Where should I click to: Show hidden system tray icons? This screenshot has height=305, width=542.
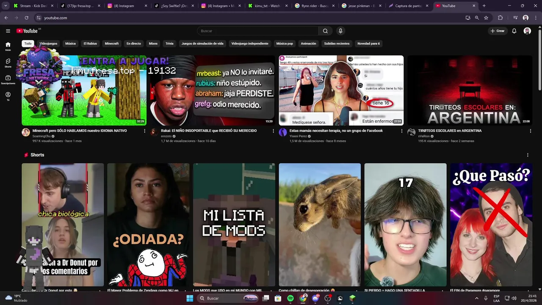(477, 298)
